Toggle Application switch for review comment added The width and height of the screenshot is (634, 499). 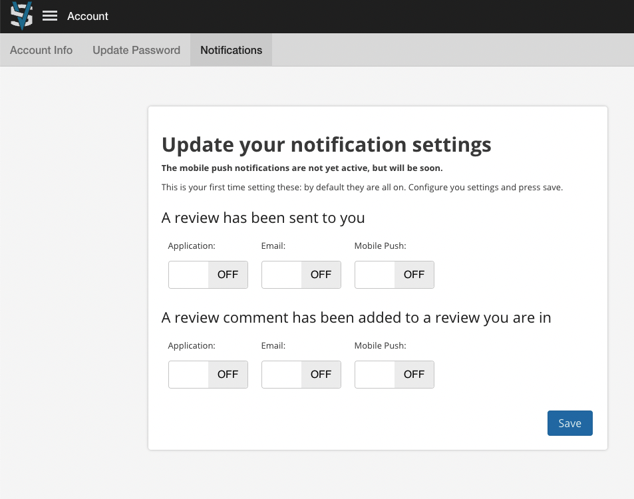(x=208, y=375)
